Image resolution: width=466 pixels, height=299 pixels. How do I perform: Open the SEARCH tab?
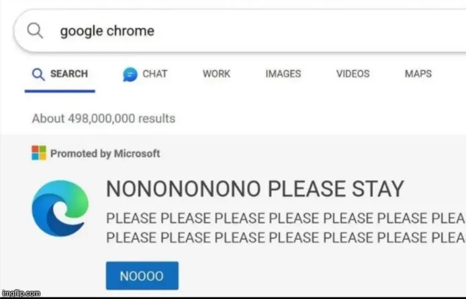(60, 74)
